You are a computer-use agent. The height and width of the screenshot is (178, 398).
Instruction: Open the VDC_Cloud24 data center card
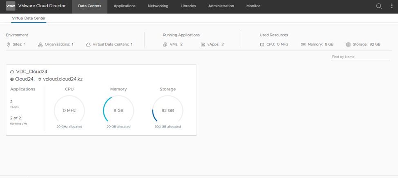(x=31, y=71)
